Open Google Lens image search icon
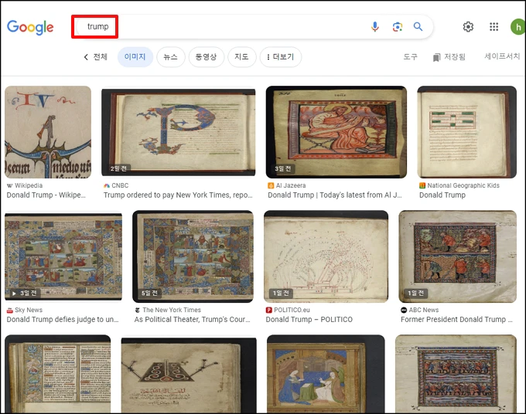Viewport: 526px width, 414px height. click(x=398, y=27)
